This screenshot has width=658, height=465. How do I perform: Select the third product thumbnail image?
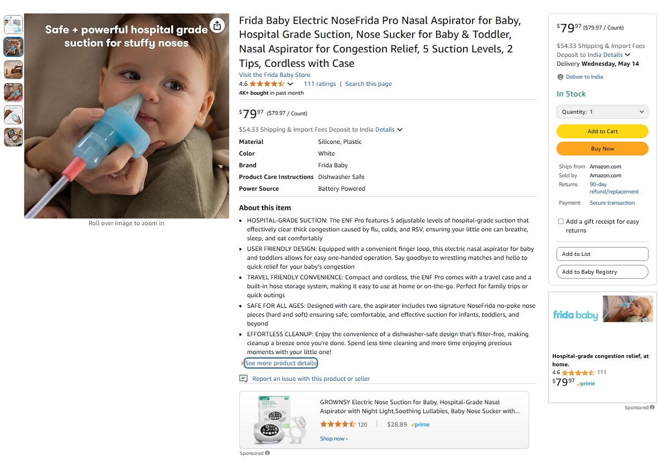[x=13, y=70]
